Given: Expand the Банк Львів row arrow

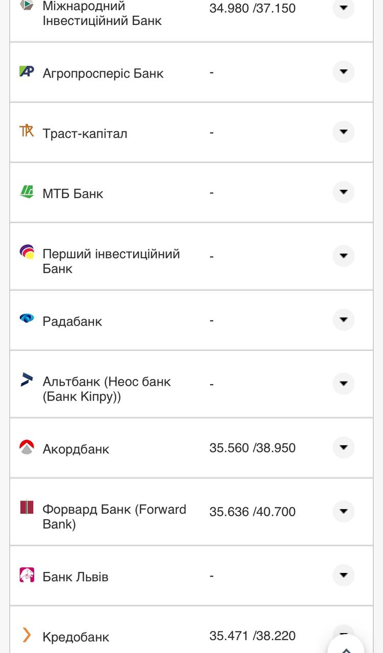Looking at the screenshot, I should (343, 575).
